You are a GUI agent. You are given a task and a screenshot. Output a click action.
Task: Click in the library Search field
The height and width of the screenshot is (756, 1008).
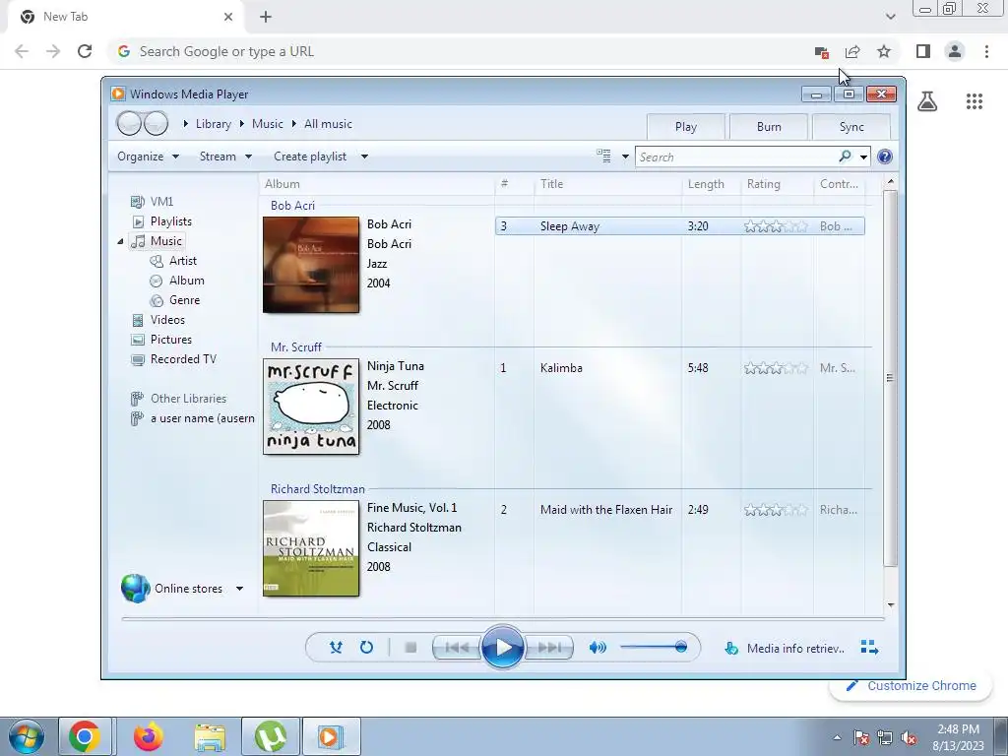point(737,157)
